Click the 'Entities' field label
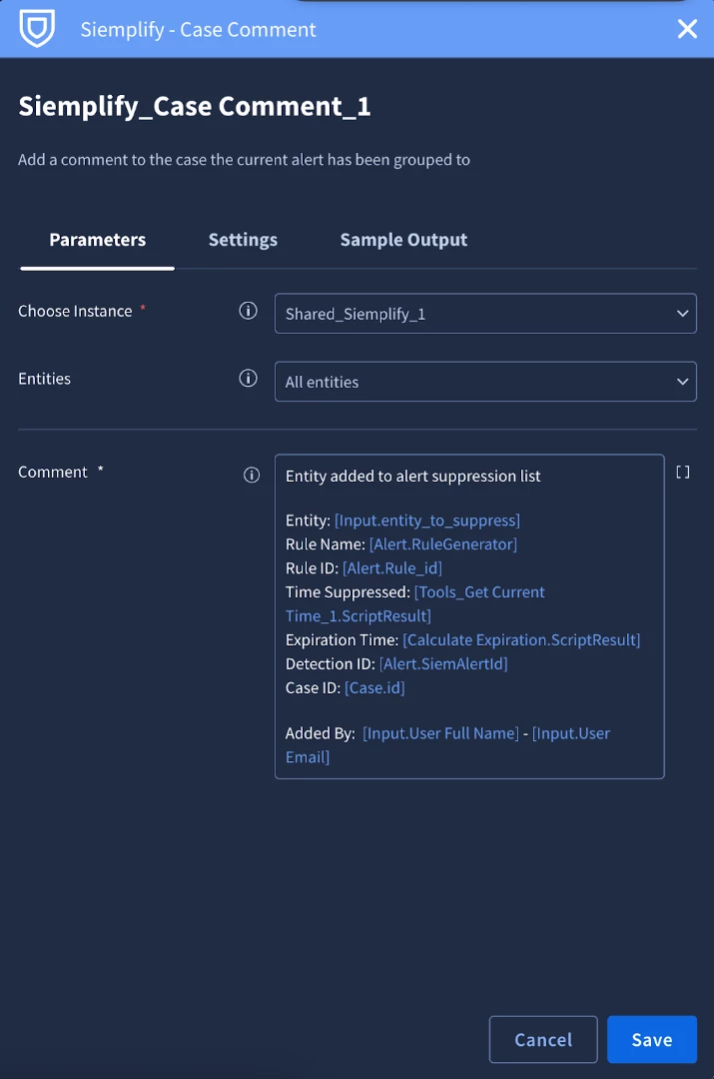The image size is (714, 1079). point(45,379)
